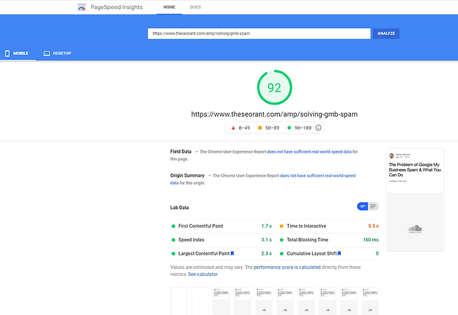This screenshot has height=315, width=458.
Task: Click the 'Lab Data' heading
Action: [179, 207]
